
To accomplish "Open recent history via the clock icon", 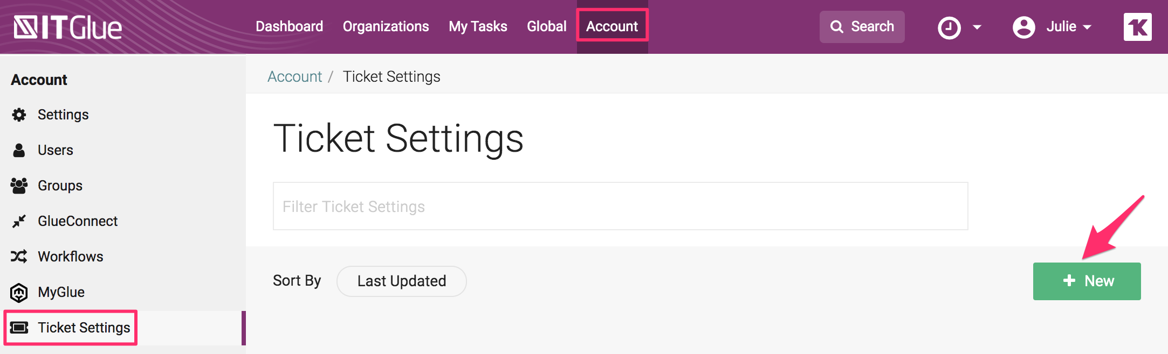I will click(950, 26).
